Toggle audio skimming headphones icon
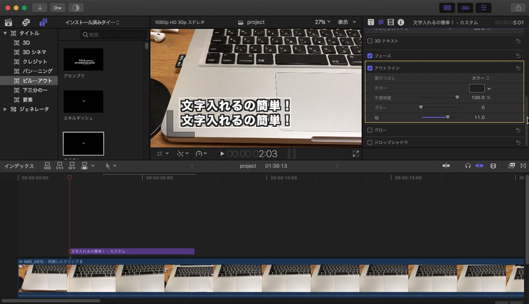Screen dimensions: 529x304 click(468, 166)
